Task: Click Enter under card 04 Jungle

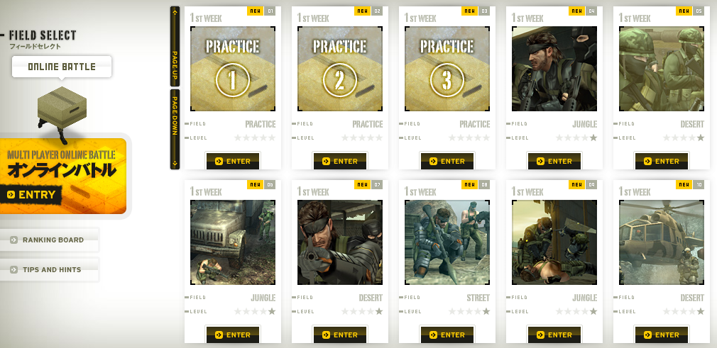Action: 554,161
